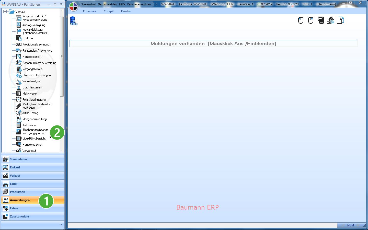Switch to the Zusatzmodule section
The width and height of the screenshot is (368, 230).
[x=33, y=216]
